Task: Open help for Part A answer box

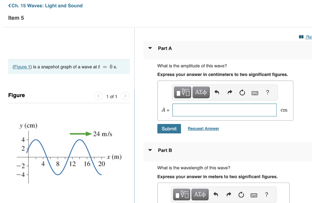Action: (268, 92)
